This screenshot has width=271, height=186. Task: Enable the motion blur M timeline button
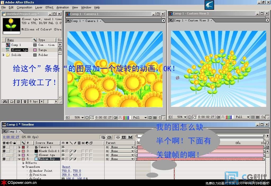[130, 137]
